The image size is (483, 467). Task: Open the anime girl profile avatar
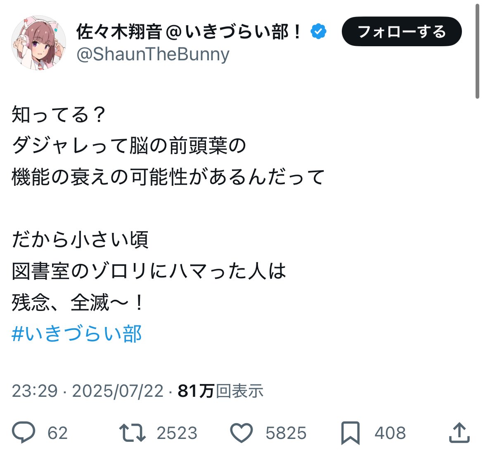coord(39,43)
